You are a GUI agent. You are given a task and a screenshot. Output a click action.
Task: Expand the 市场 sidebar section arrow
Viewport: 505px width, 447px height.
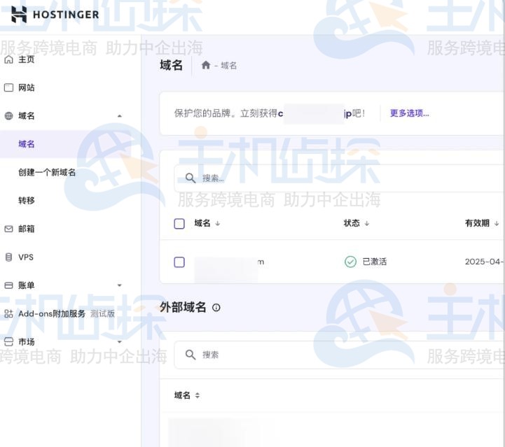pos(120,342)
